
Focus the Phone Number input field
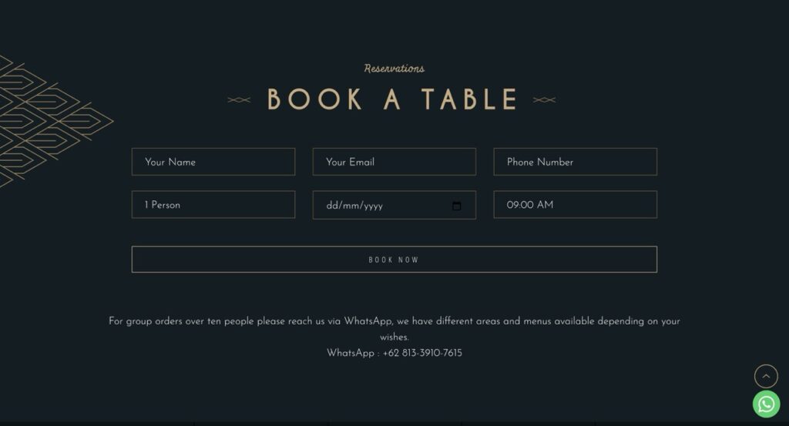575,162
